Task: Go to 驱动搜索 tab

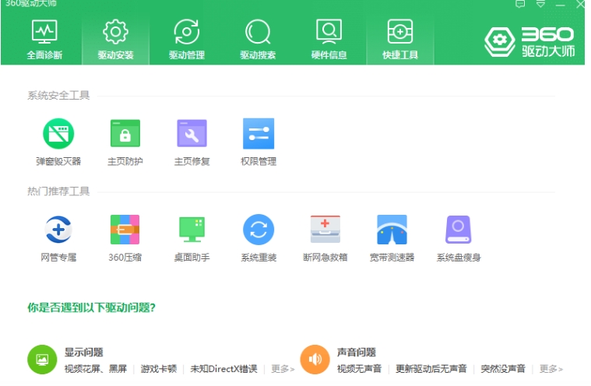Action: tap(258, 40)
